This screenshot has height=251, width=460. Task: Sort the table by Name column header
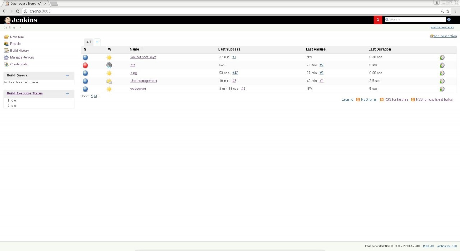136,49
